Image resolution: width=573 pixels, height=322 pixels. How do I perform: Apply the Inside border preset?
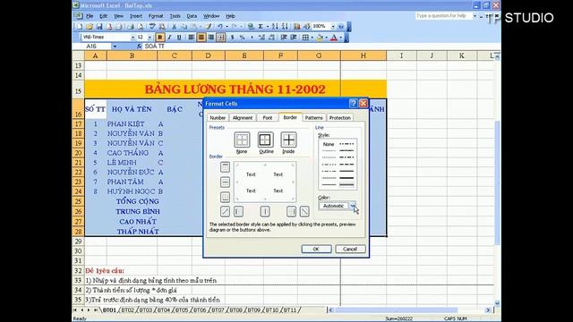(288, 140)
